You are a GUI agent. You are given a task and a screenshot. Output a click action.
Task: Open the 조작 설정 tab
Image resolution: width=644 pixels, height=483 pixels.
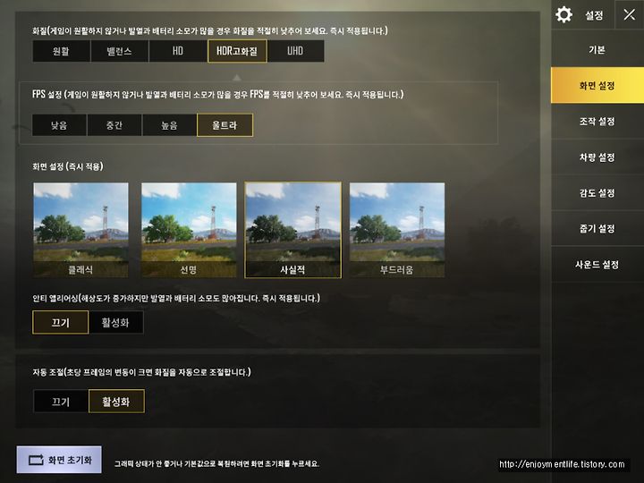597,121
